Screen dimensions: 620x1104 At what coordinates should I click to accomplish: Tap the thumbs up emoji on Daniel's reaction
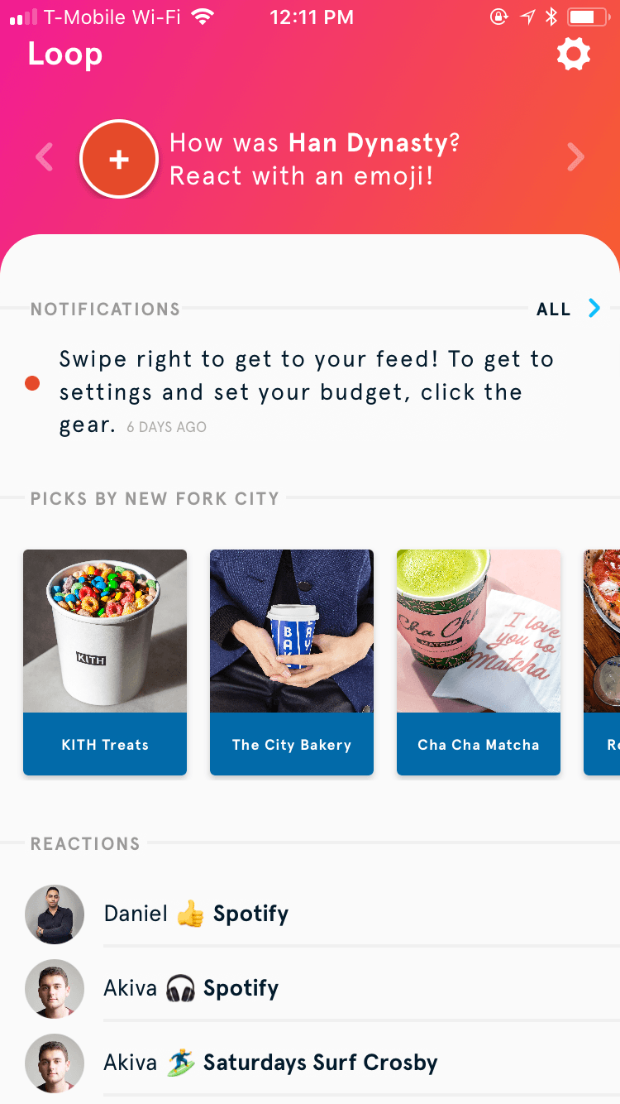[x=191, y=914]
